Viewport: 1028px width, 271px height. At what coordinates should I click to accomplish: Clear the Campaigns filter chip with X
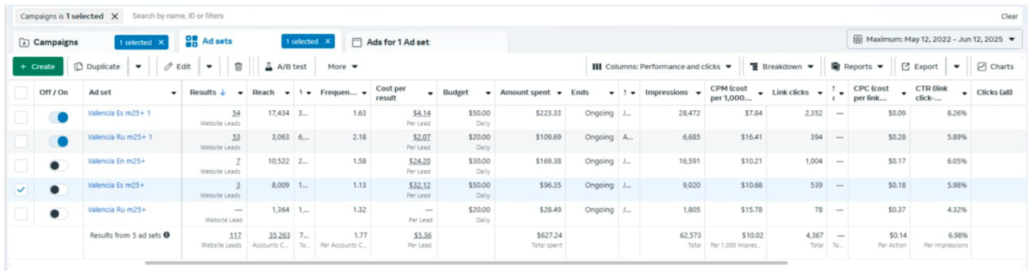click(115, 16)
